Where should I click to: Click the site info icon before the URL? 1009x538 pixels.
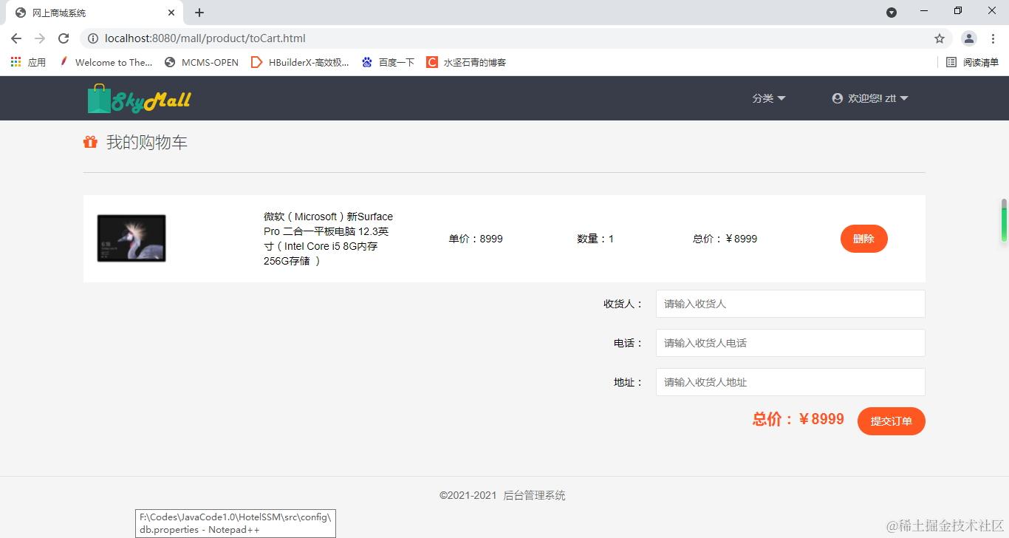[93, 38]
